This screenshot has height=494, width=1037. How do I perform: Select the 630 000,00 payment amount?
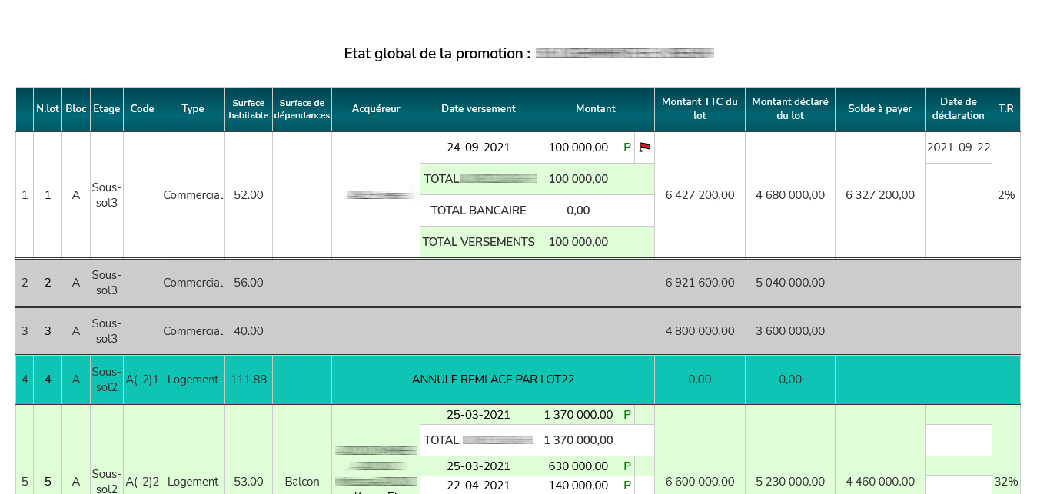click(578, 466)
